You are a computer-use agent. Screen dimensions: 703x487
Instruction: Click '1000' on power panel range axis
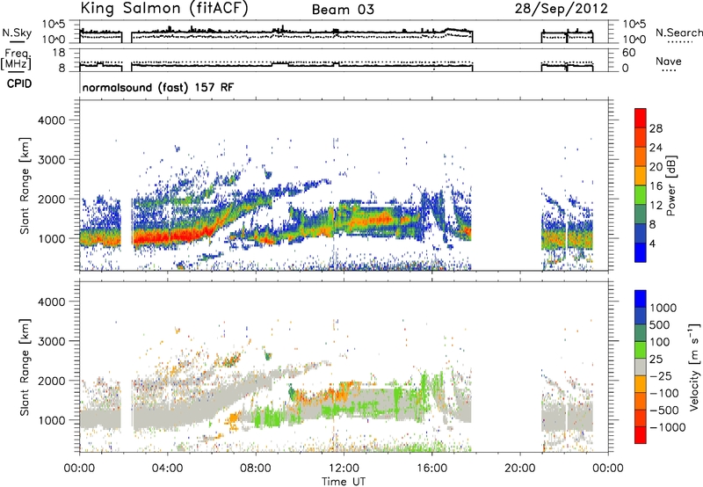(x=51, y=238)
